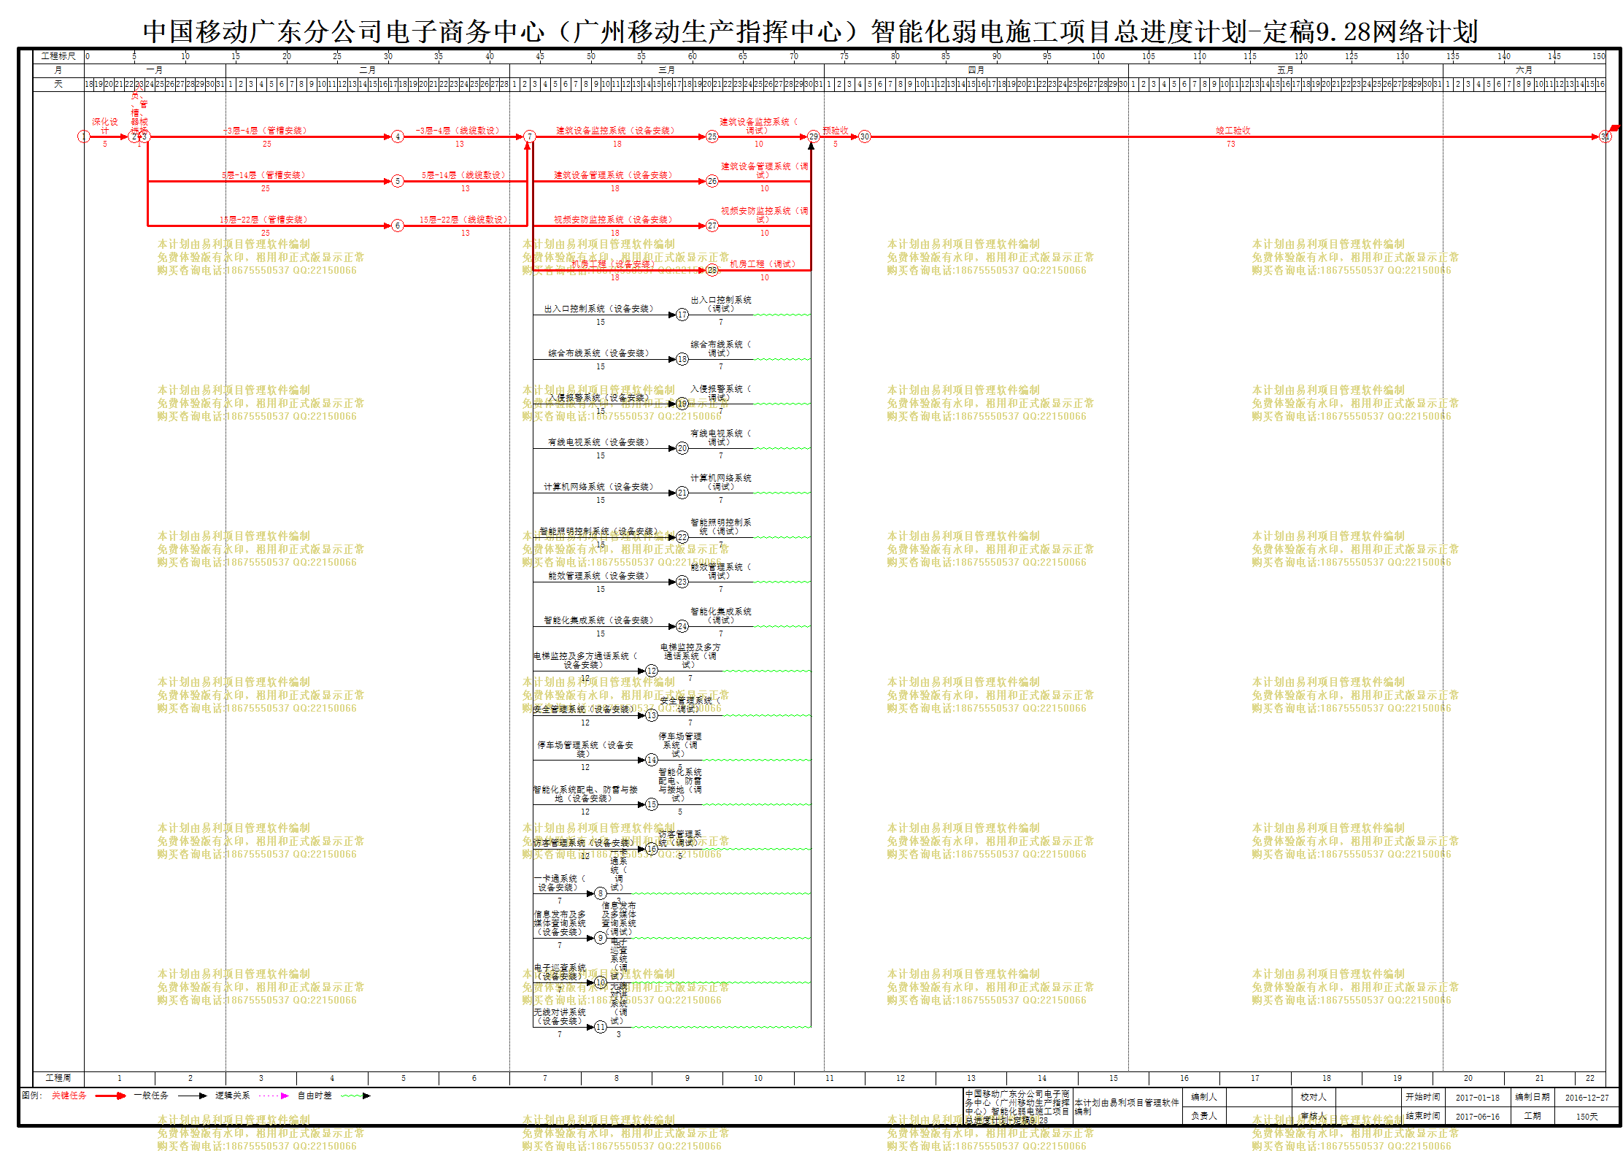This screenshot has height=1151, width=1623.
Task: Select 视频安防监控系统（设备安装）label
Action: [x=614, y=220]
